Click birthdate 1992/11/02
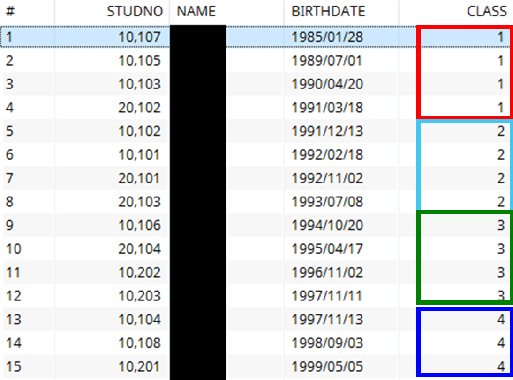Screen dimensions: 513x380 tap(327, 178)
